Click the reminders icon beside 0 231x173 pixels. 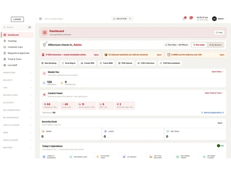(62, 83)
